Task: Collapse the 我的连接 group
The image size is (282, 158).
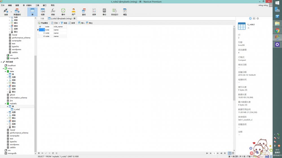Action: pos(1,62)
